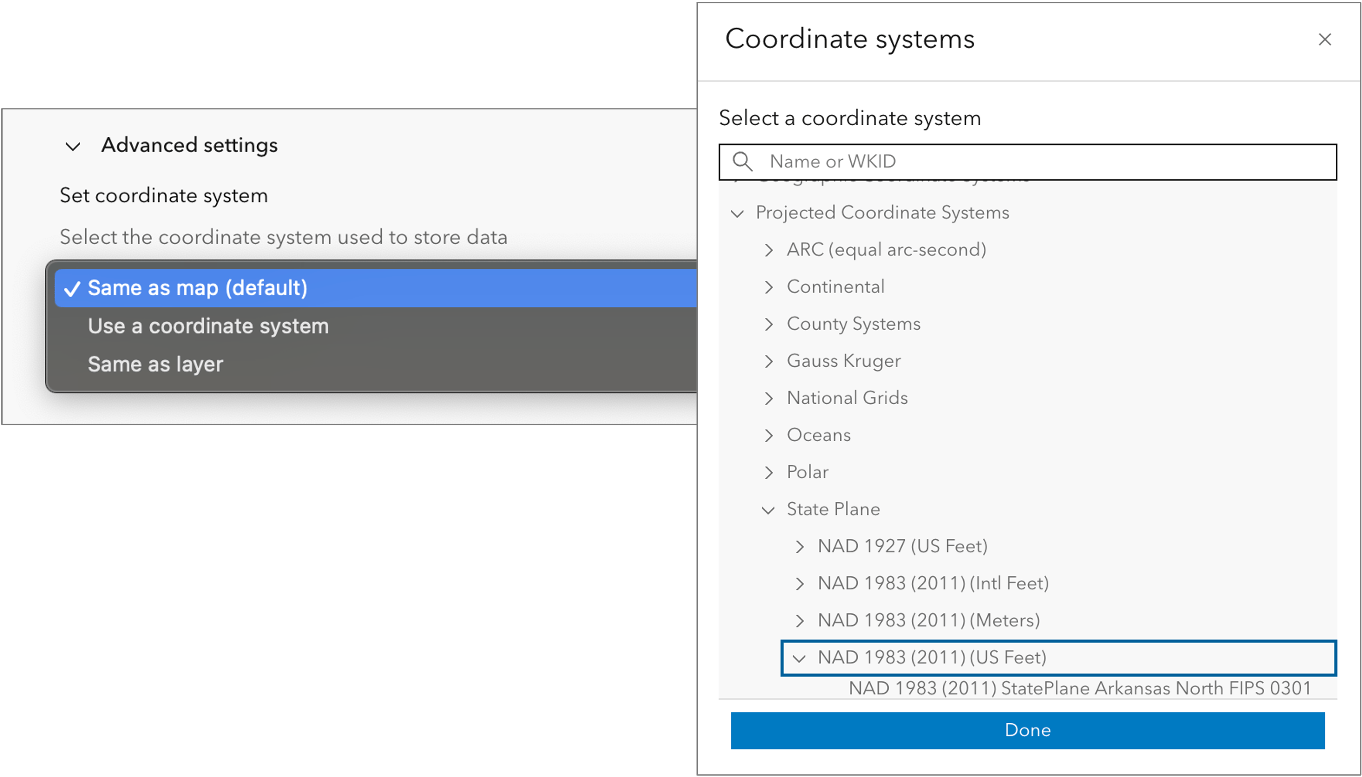Expand the Oceans category
Viewport: 1362px width, 777px height.
(769, 435)
